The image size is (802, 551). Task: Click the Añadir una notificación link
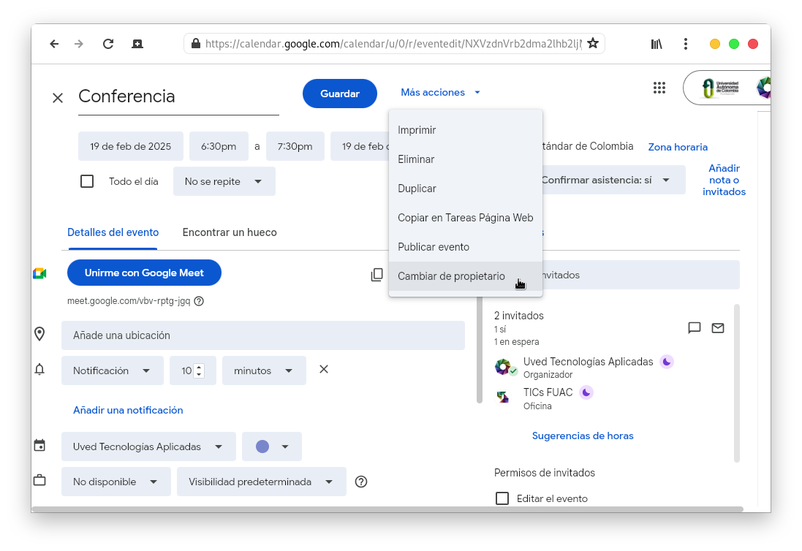(128, 410)
